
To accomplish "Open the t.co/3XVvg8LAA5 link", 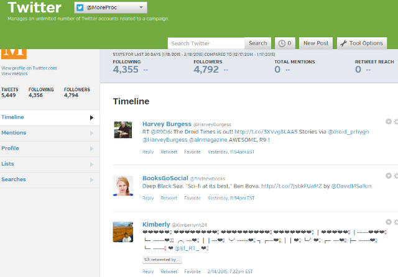I will point(266,132).
